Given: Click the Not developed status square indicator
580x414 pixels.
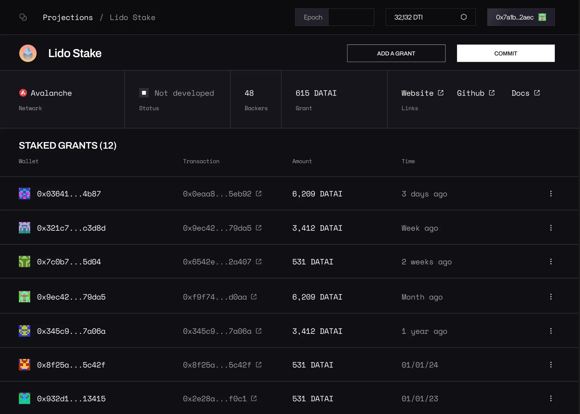Looking at the screenshot, I should click(144, 93).
